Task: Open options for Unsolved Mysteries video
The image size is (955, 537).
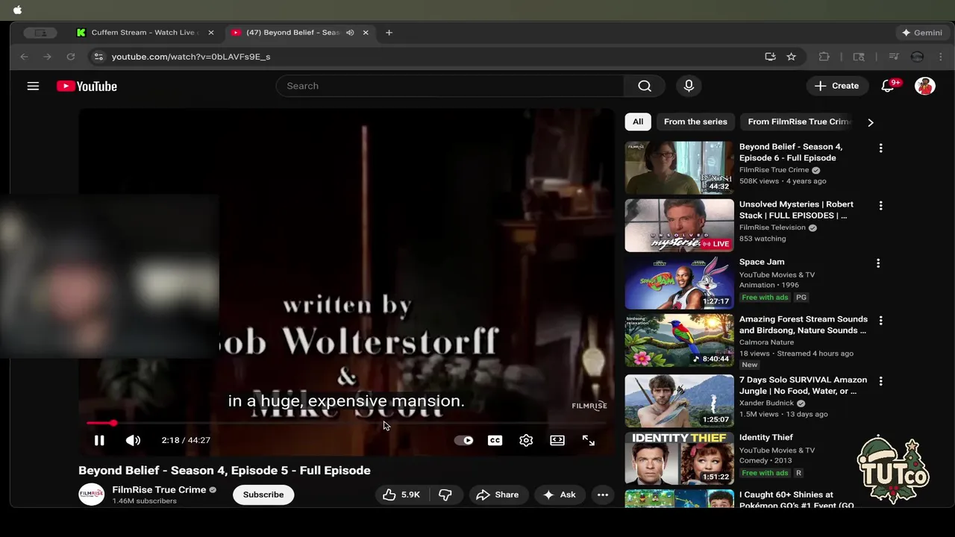Action: (880, 206)
